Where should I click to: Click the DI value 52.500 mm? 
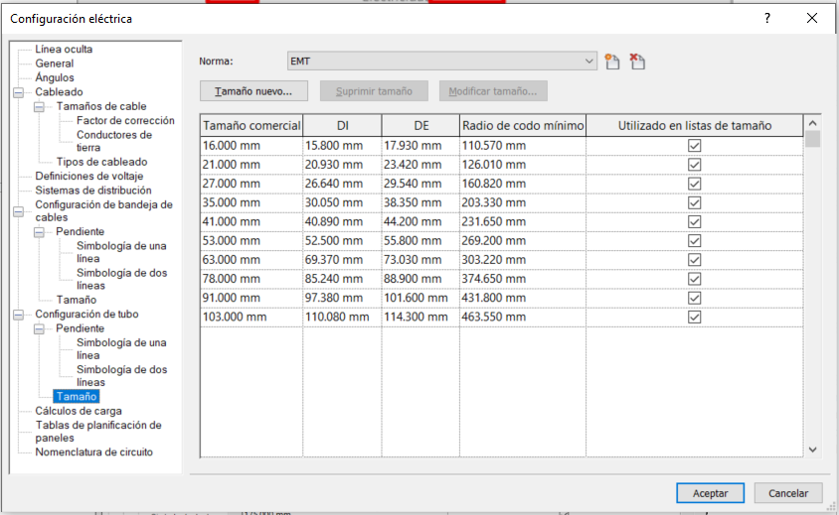[342, 241]
